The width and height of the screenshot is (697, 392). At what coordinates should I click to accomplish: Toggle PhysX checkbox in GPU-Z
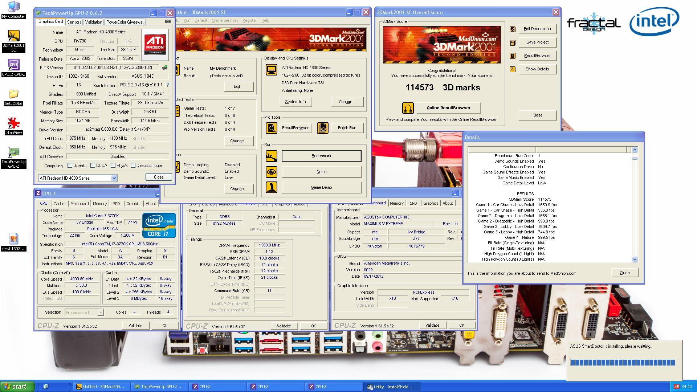[x=113, y=166]
